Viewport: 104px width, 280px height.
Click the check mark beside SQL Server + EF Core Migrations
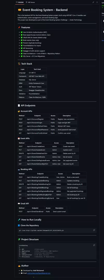click(22, 56)
